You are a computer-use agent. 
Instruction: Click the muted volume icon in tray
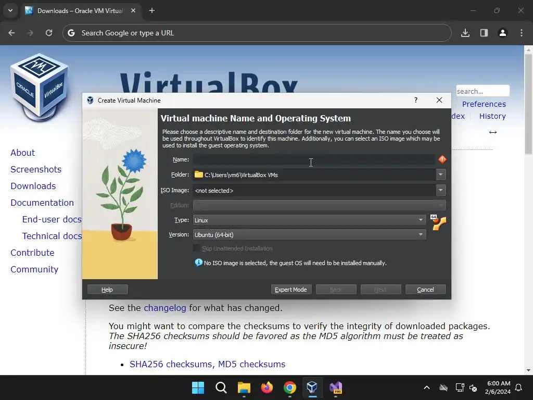point(473,387)
